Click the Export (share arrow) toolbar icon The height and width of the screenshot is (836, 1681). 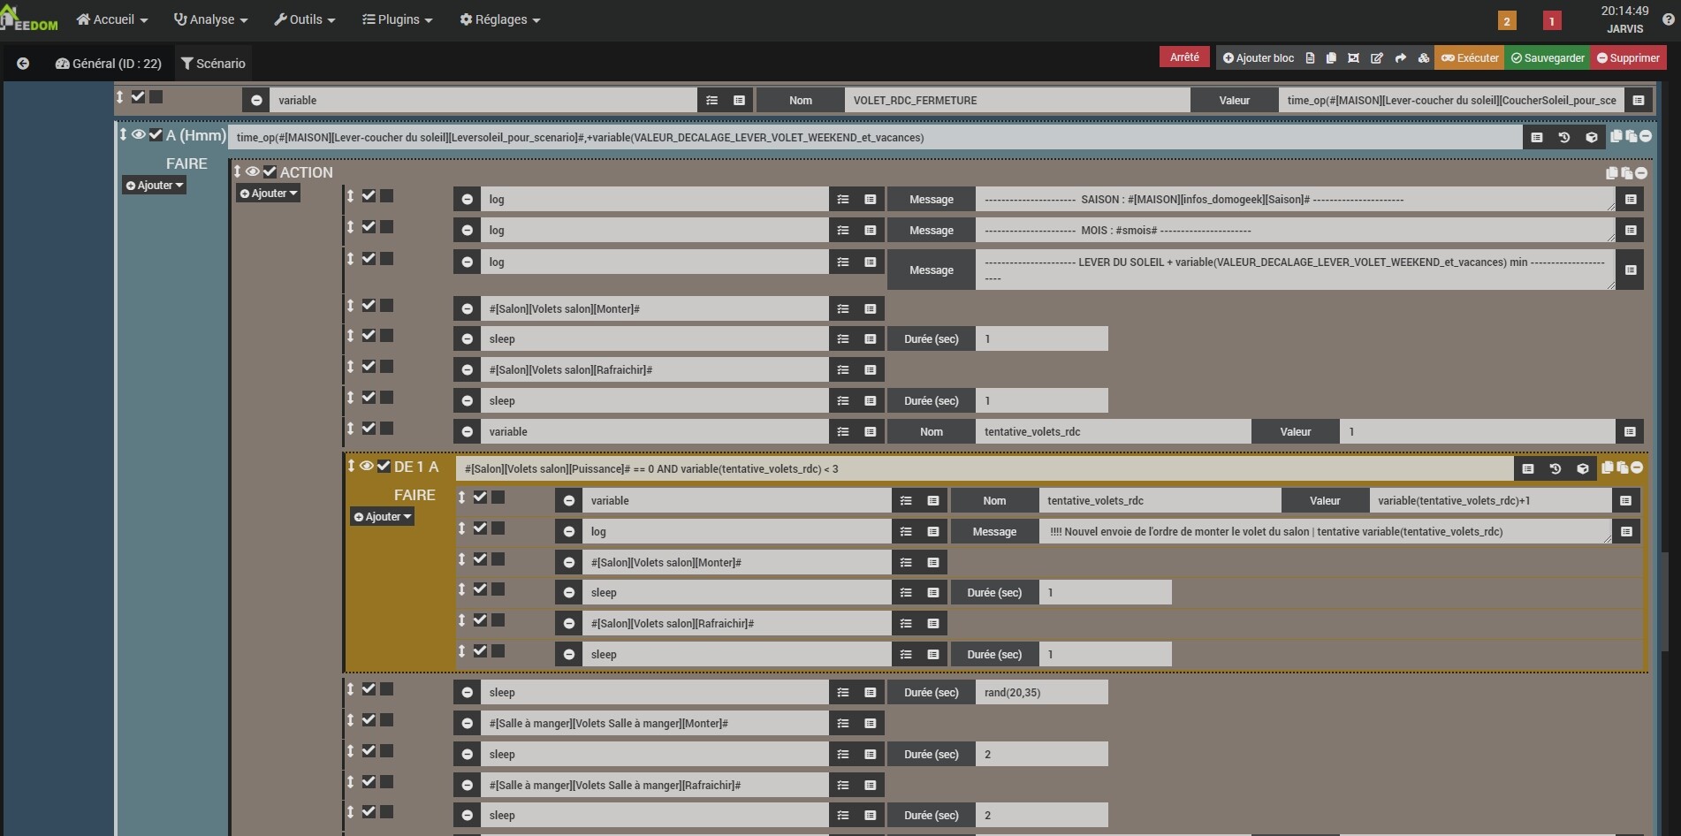[x=1400, y=58]
